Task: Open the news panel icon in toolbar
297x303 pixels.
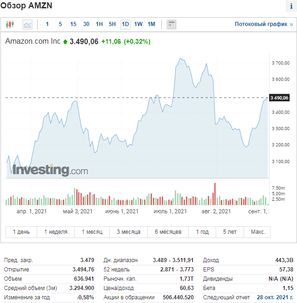Action: [x=172, y=24]
